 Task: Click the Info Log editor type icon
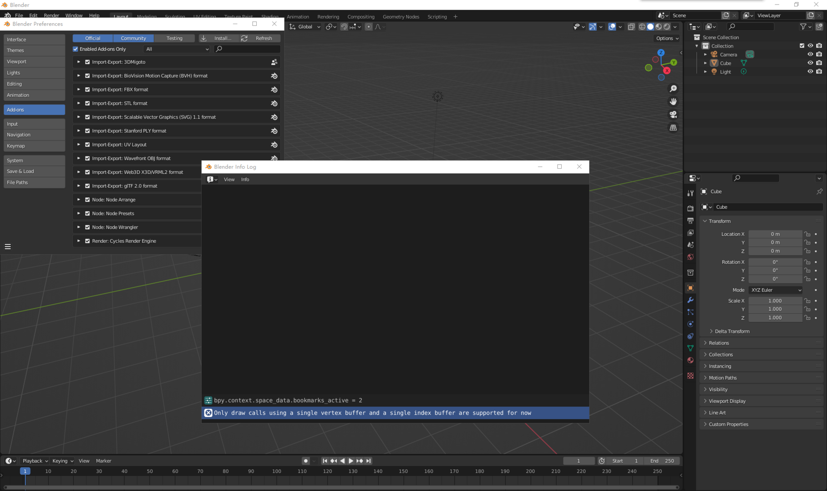coord(212,180)
